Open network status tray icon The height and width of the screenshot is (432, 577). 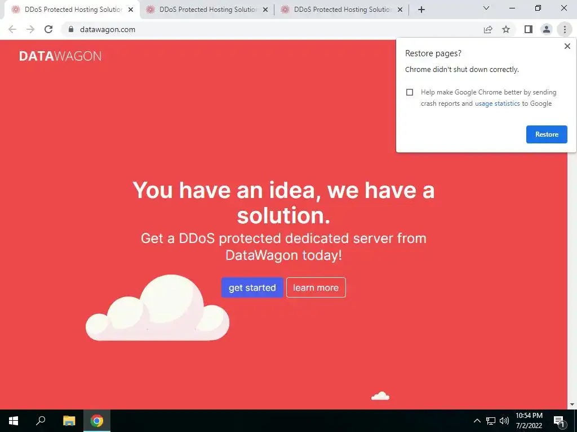tap(491, 421)
